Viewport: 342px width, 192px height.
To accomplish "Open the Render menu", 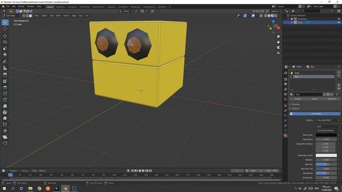I will 21,6.
